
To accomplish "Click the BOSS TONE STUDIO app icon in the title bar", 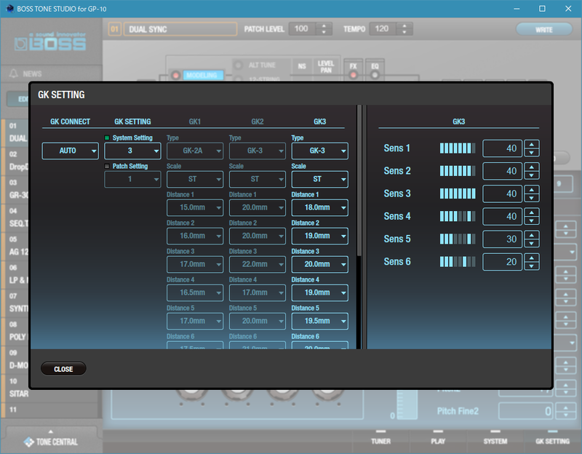I will click(9, 9).
